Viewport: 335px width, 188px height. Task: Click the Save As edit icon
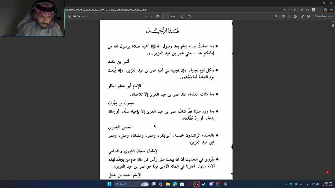[x=295, y=16]
